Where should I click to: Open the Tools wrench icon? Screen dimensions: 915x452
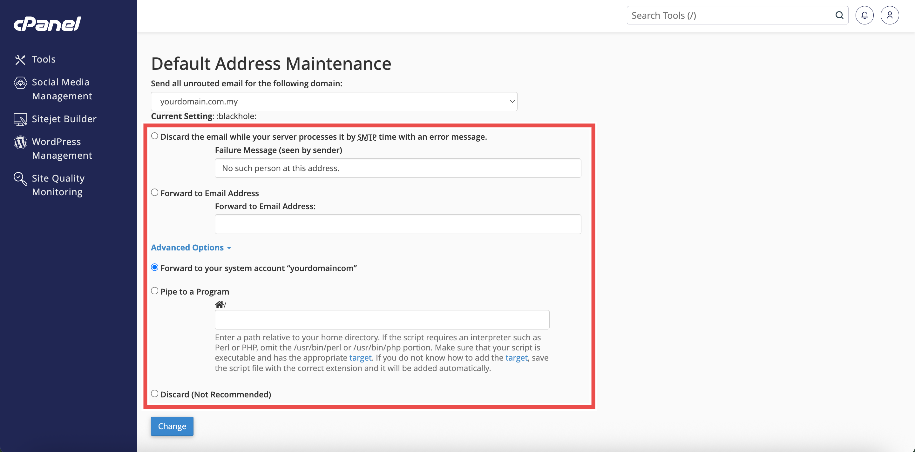coord(20,60)
